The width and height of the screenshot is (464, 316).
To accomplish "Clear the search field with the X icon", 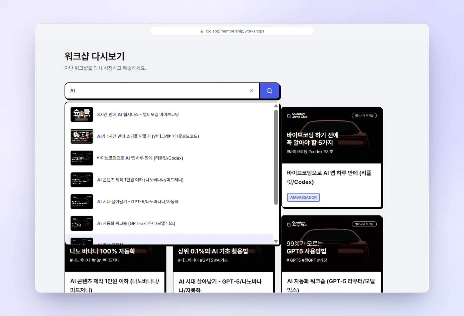I will (251, 91).
